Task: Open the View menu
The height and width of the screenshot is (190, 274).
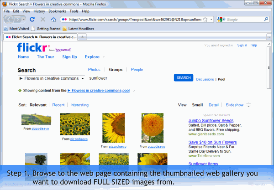Action: (26, 11)
